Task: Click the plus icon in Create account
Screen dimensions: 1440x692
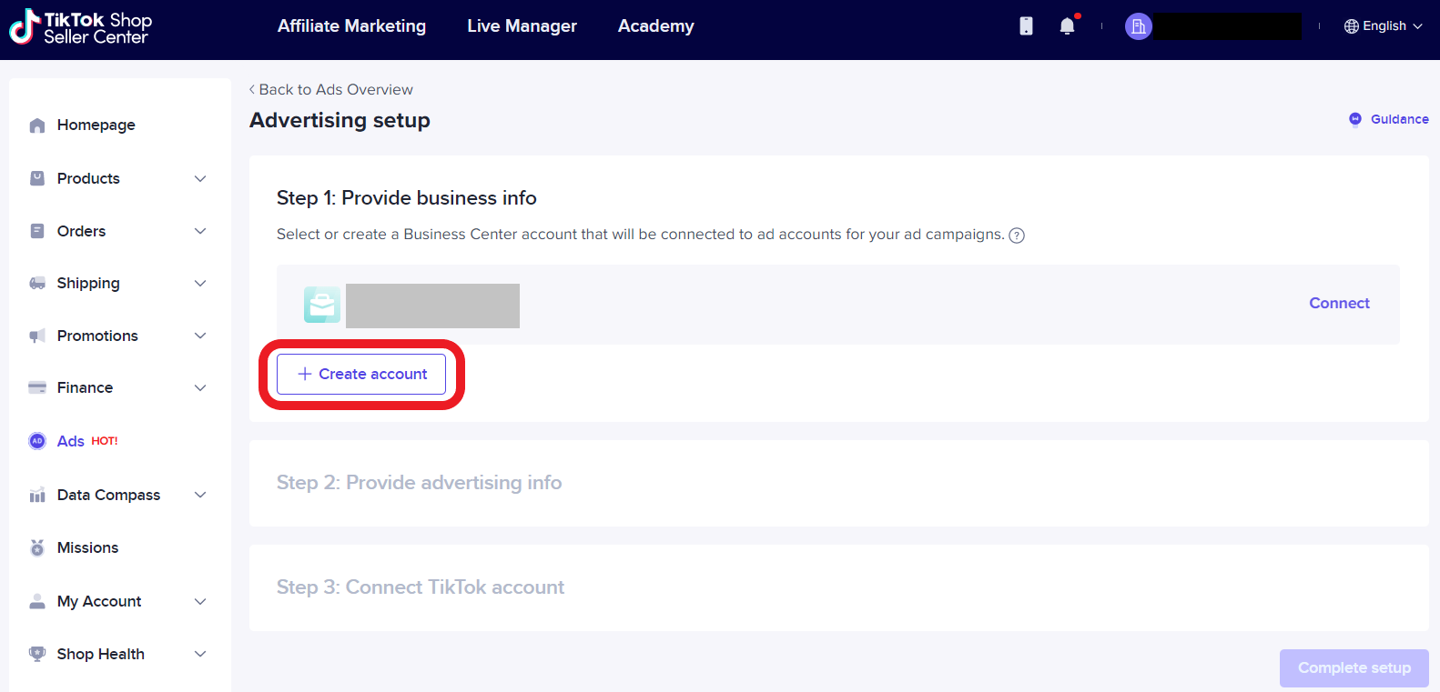Action: click(x=305, y=374)
